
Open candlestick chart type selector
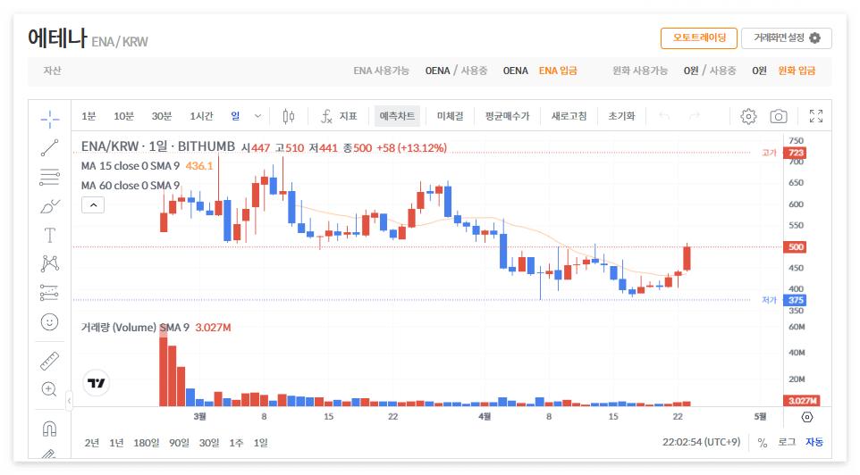click(289, 116)
